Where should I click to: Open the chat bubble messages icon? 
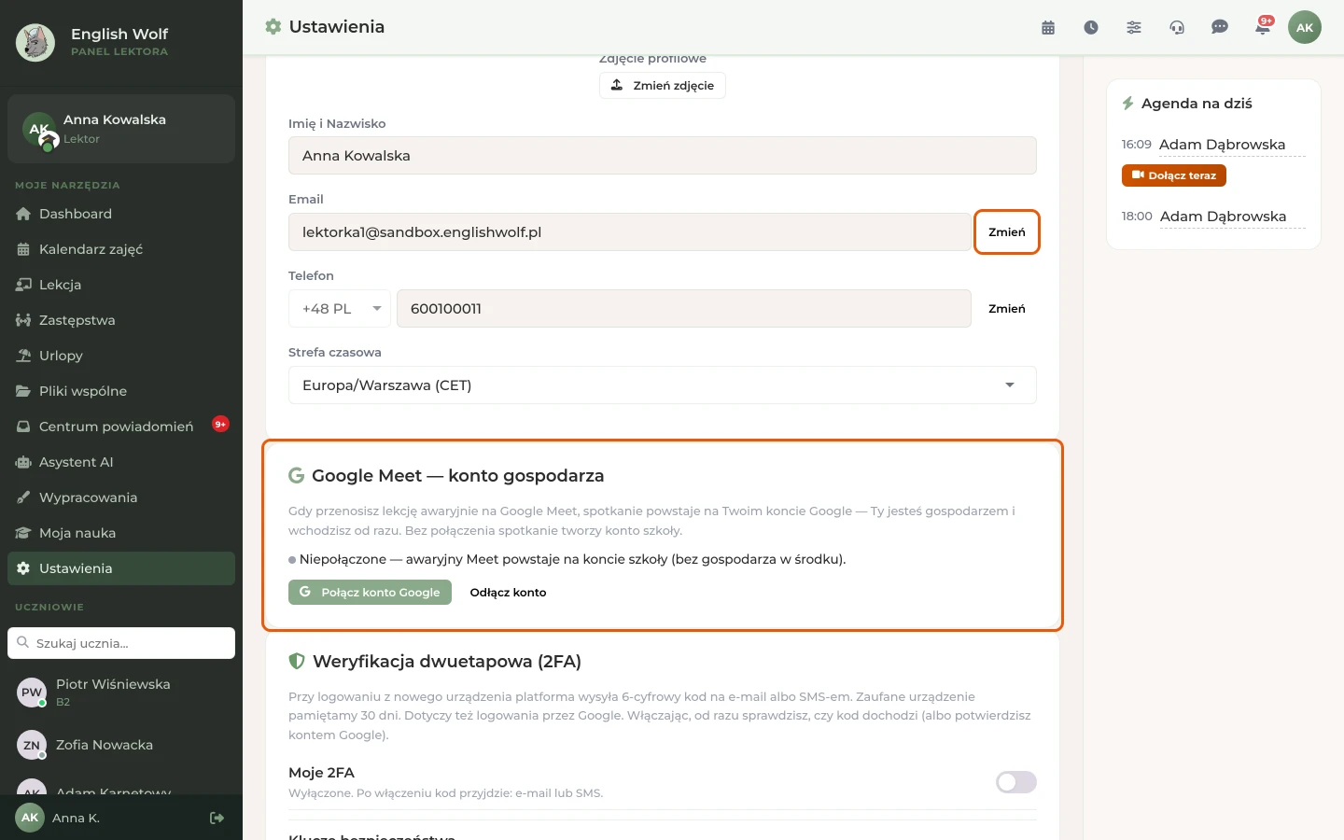[1220, 28]
